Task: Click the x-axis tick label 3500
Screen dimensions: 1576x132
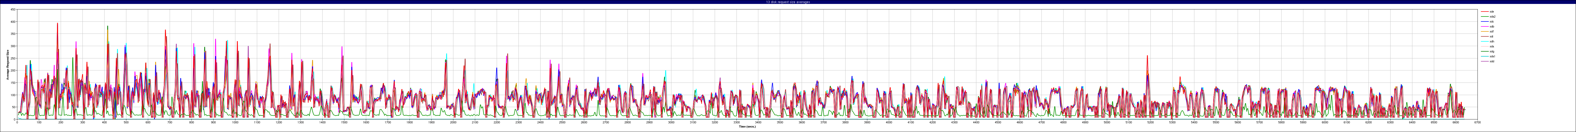Action: pyautogui.click(x=780, y=122)
